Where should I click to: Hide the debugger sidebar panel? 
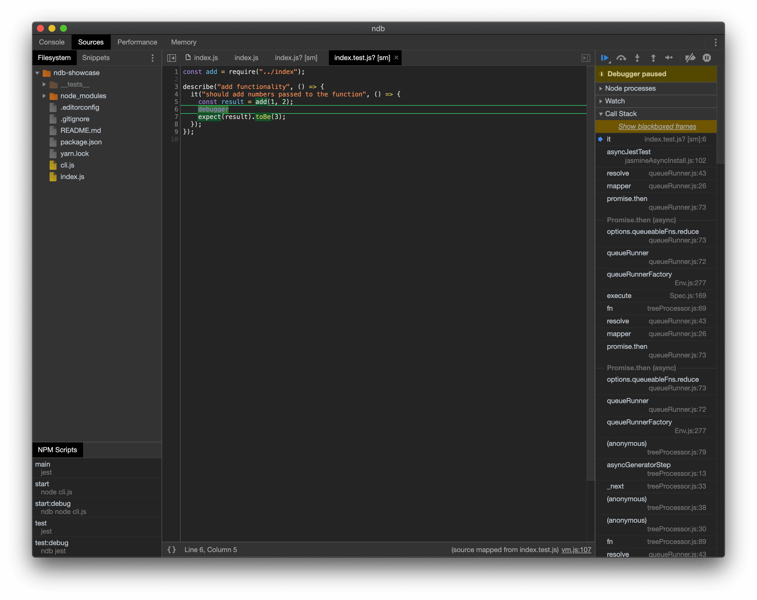click(585, 58)
